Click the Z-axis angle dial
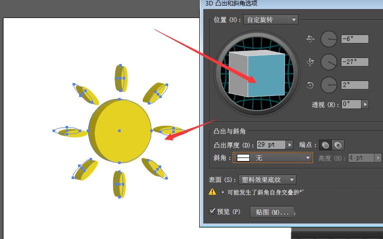 pos(329,85)
